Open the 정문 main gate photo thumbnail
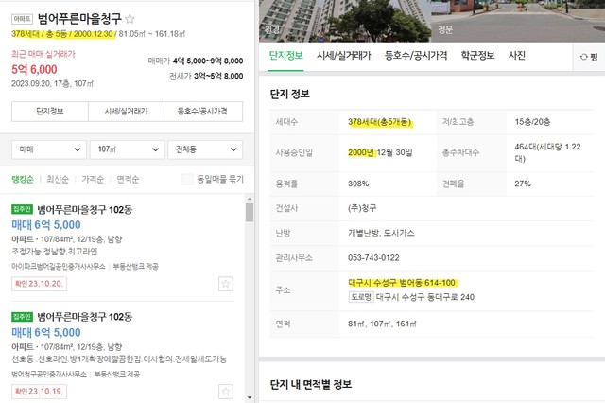 pos(518,21)
